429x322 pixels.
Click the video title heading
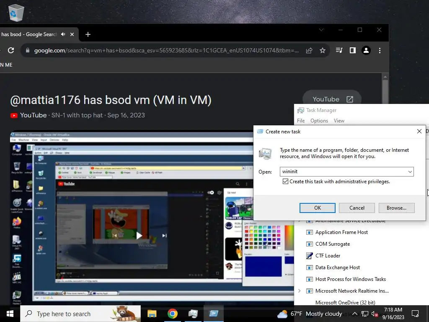[111, 100]
